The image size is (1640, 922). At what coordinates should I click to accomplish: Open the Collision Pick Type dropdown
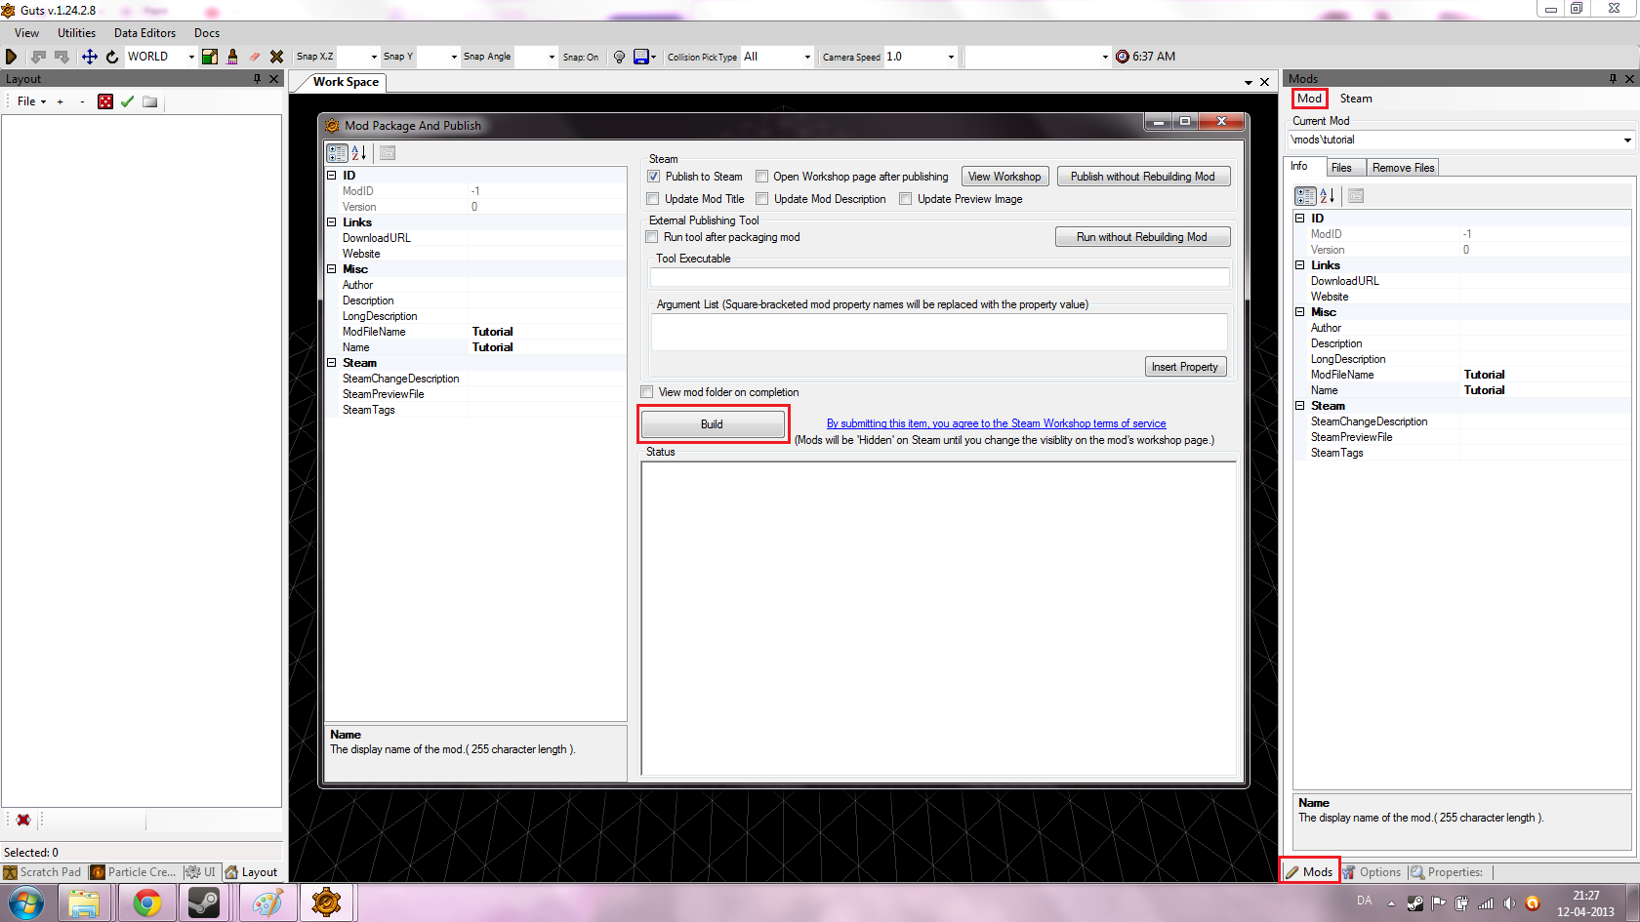[807, 57]
